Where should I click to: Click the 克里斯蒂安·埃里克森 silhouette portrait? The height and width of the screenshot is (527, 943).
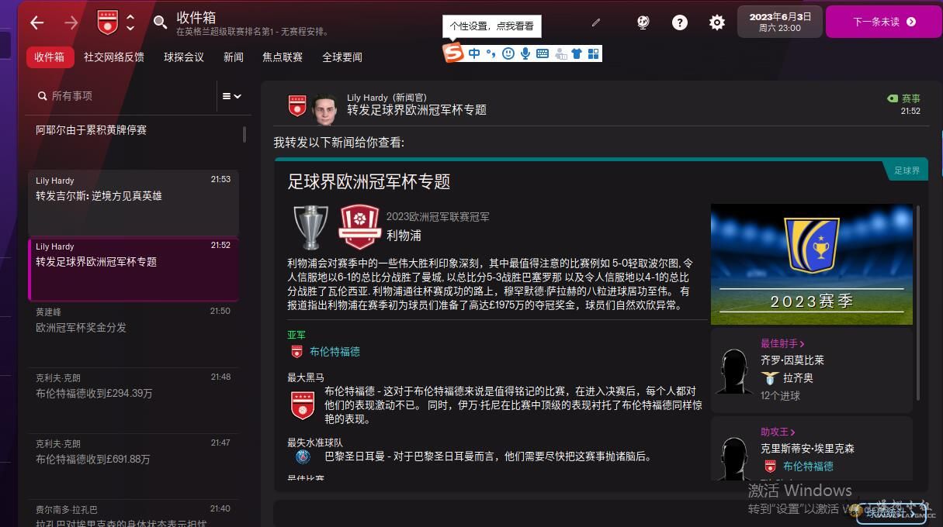pyautogui.click(x=733, y=459)
